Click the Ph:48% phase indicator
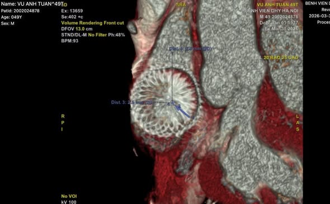This screenshot has width=330, height=204. 116,35
